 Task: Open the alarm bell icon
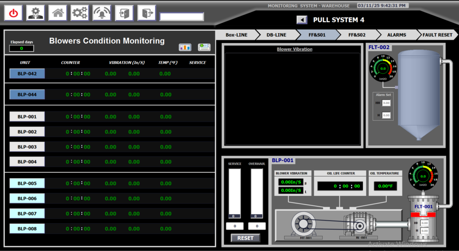coord(102,13)
